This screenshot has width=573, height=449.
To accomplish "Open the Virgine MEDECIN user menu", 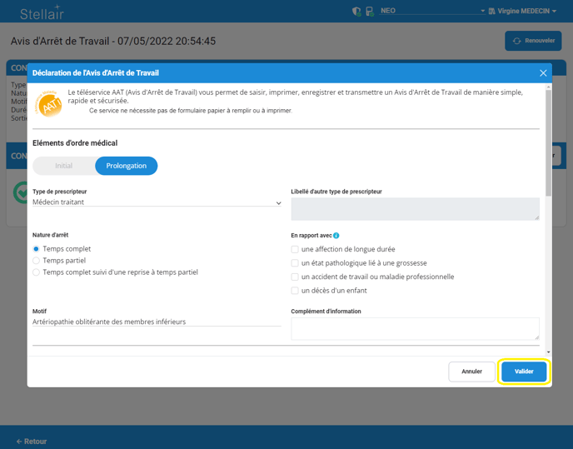I will 525,12.
